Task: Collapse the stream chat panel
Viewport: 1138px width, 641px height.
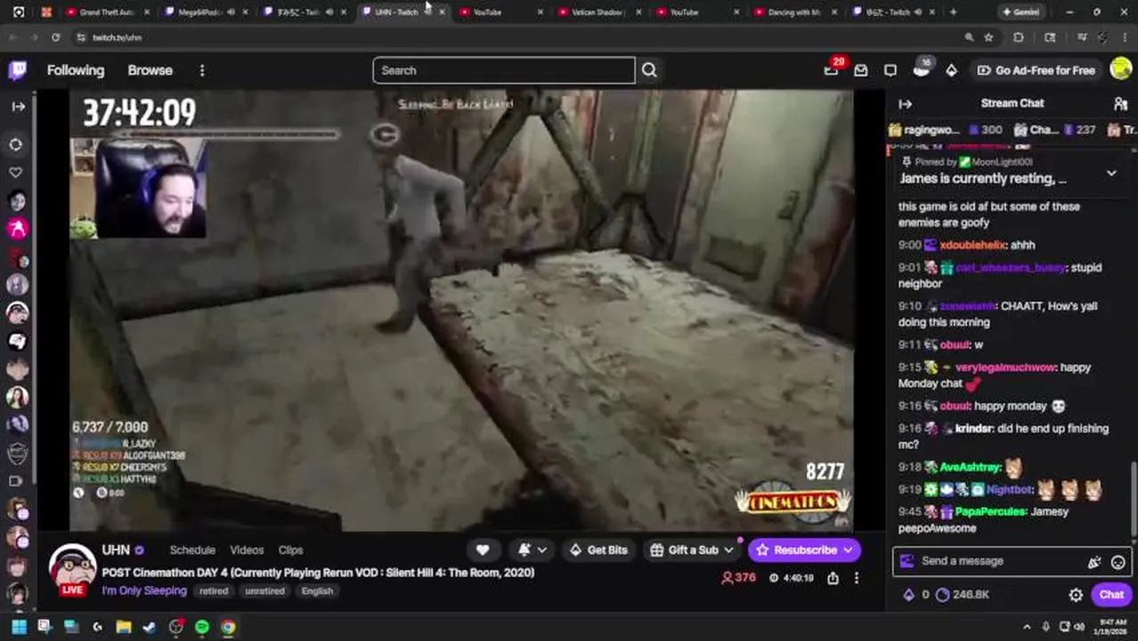Action: tap(905, 103)
